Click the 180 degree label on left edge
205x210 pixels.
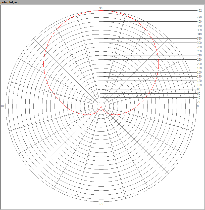click(x=3, y=106)
